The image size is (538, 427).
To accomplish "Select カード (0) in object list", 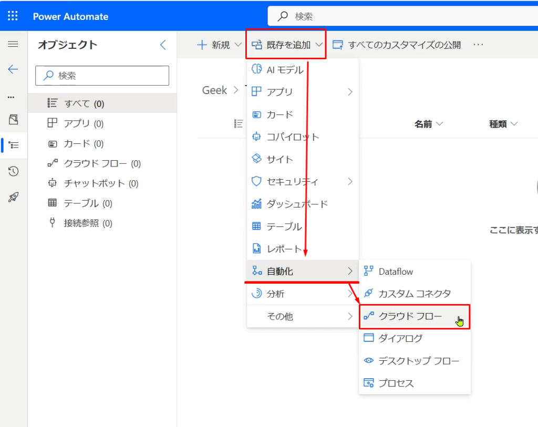I will (x=102, y=143).
